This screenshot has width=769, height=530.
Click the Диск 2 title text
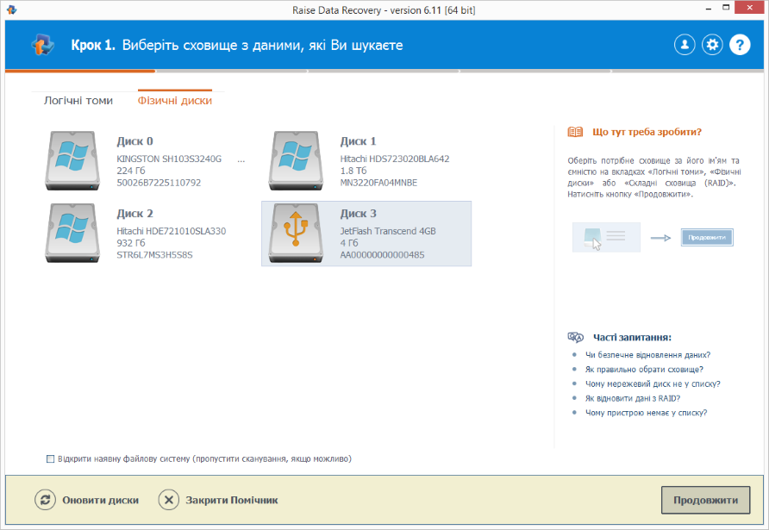(x=134, y=214)
